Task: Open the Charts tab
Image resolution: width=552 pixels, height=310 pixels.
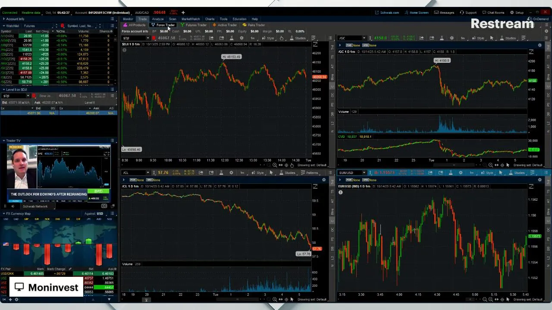Action: tap(210, 19)
